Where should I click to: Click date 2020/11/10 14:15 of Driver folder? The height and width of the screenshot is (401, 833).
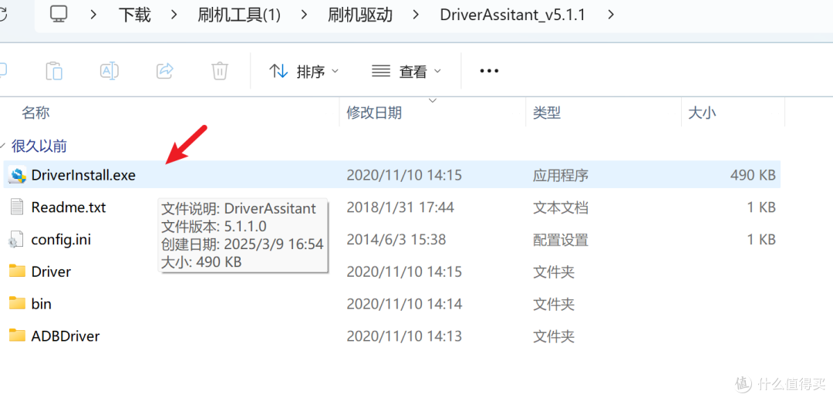click(x=403, y=272)
